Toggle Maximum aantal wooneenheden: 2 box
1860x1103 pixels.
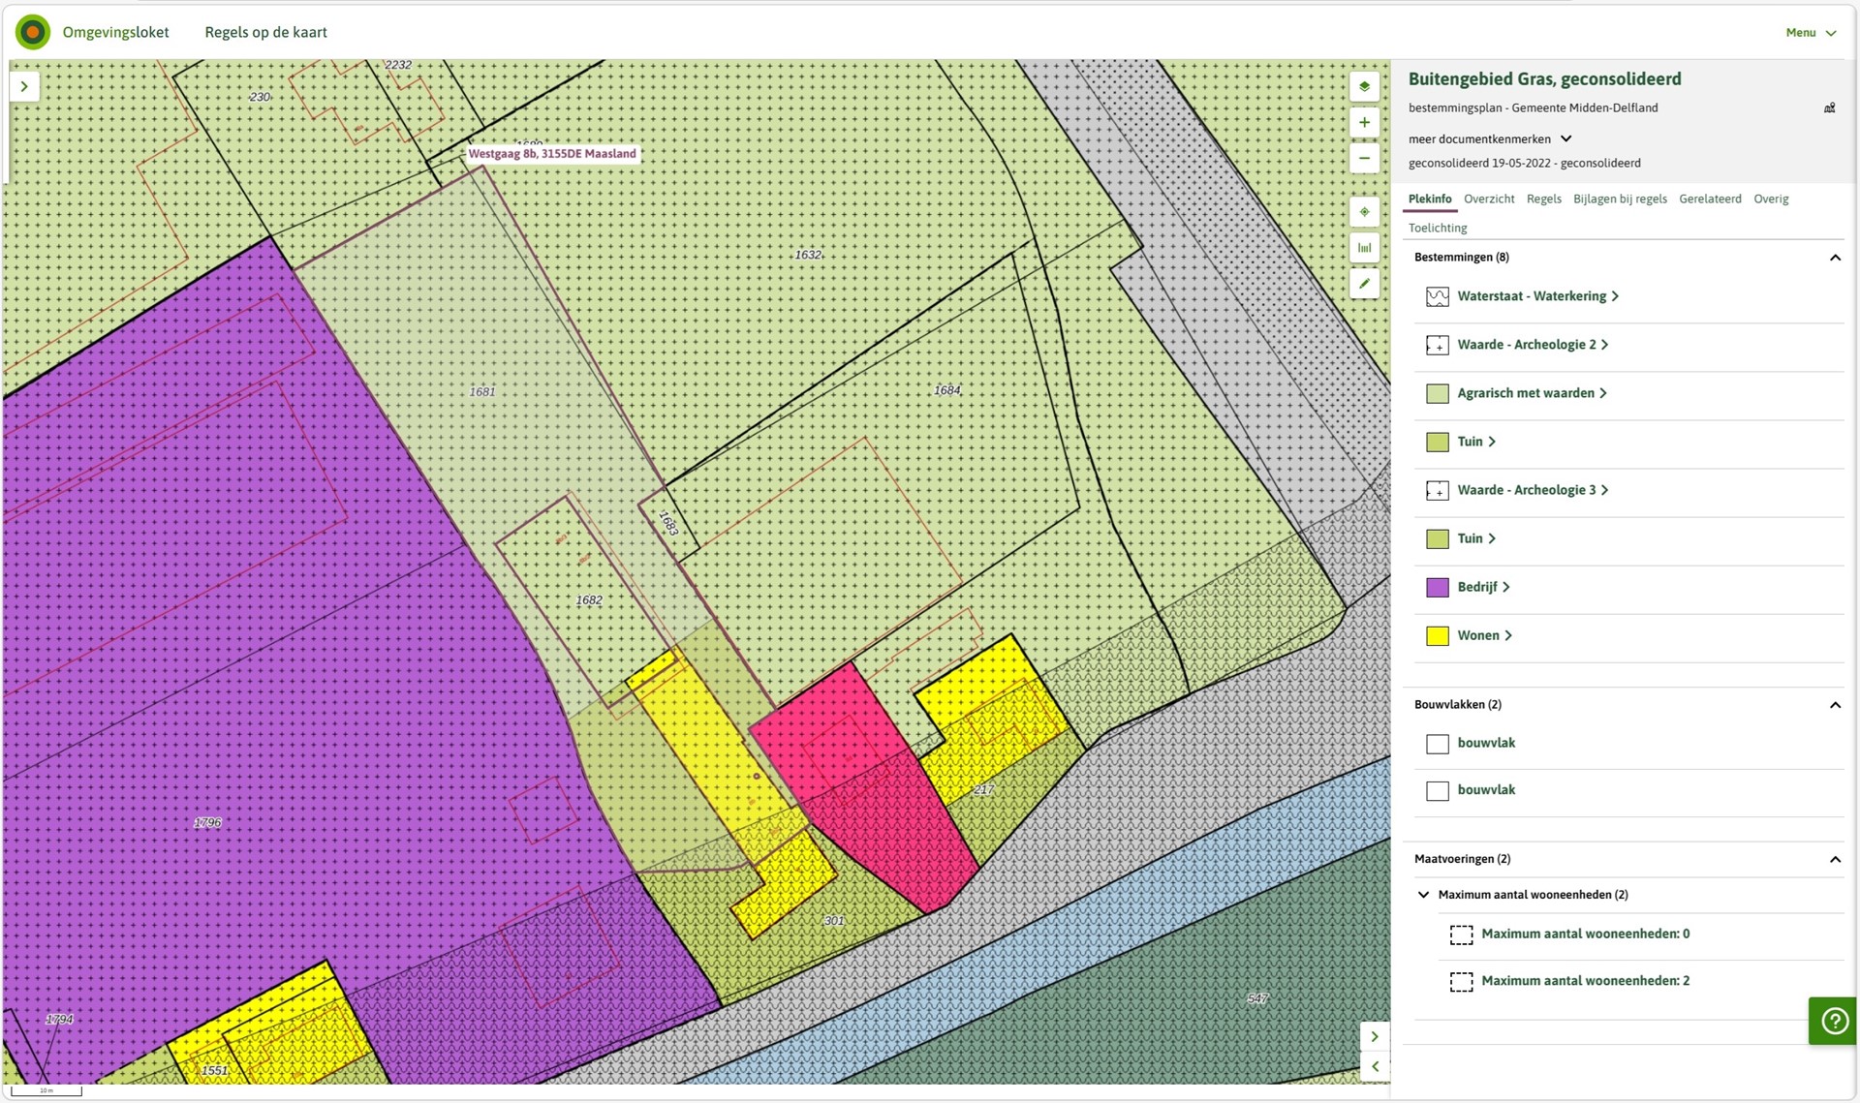pyautogui.click(x=1461, y=982)
